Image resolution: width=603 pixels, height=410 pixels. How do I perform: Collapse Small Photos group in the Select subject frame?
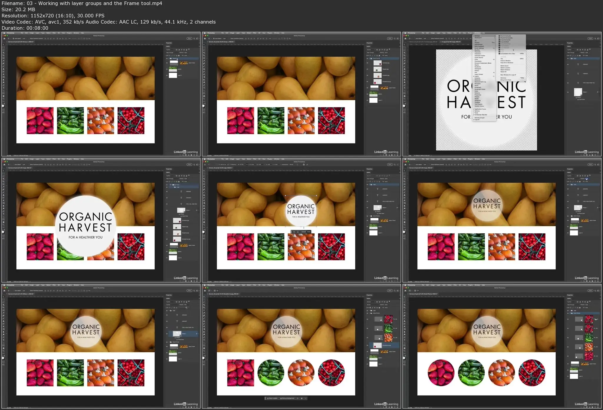pos(370,313)
